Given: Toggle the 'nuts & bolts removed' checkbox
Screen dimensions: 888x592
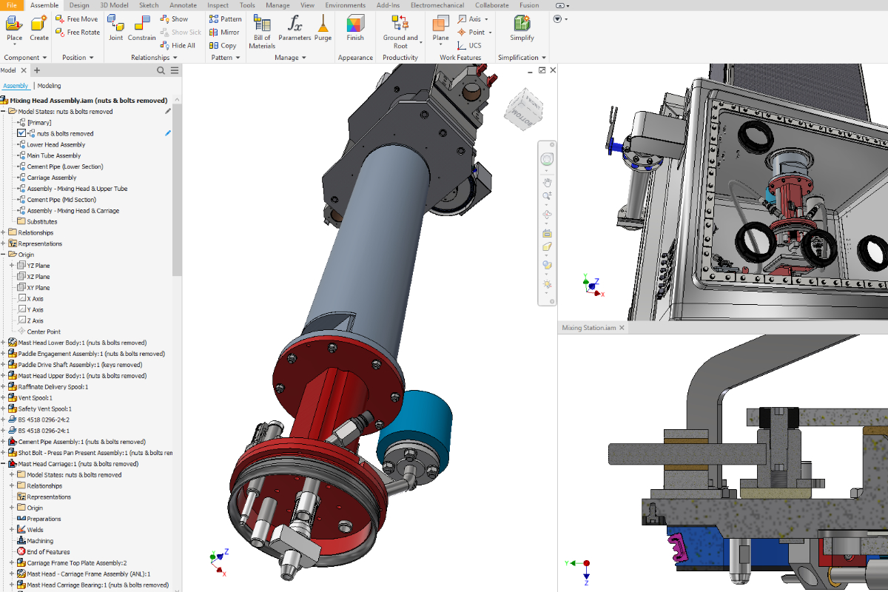Looking at the screenshot, I should 21,134.
